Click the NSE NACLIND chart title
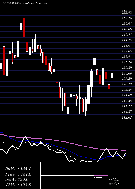The height and width of the screenshot is (189, 135). pos(12,3)
